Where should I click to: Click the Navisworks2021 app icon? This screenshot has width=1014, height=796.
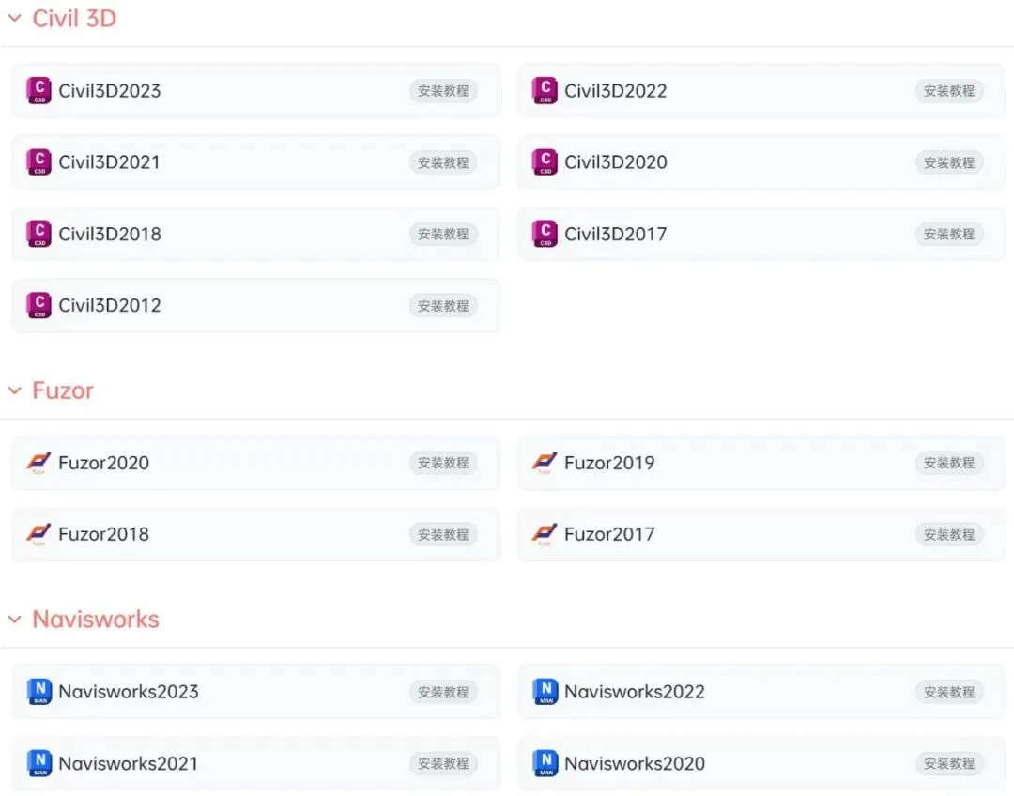[x=39, y=764]
